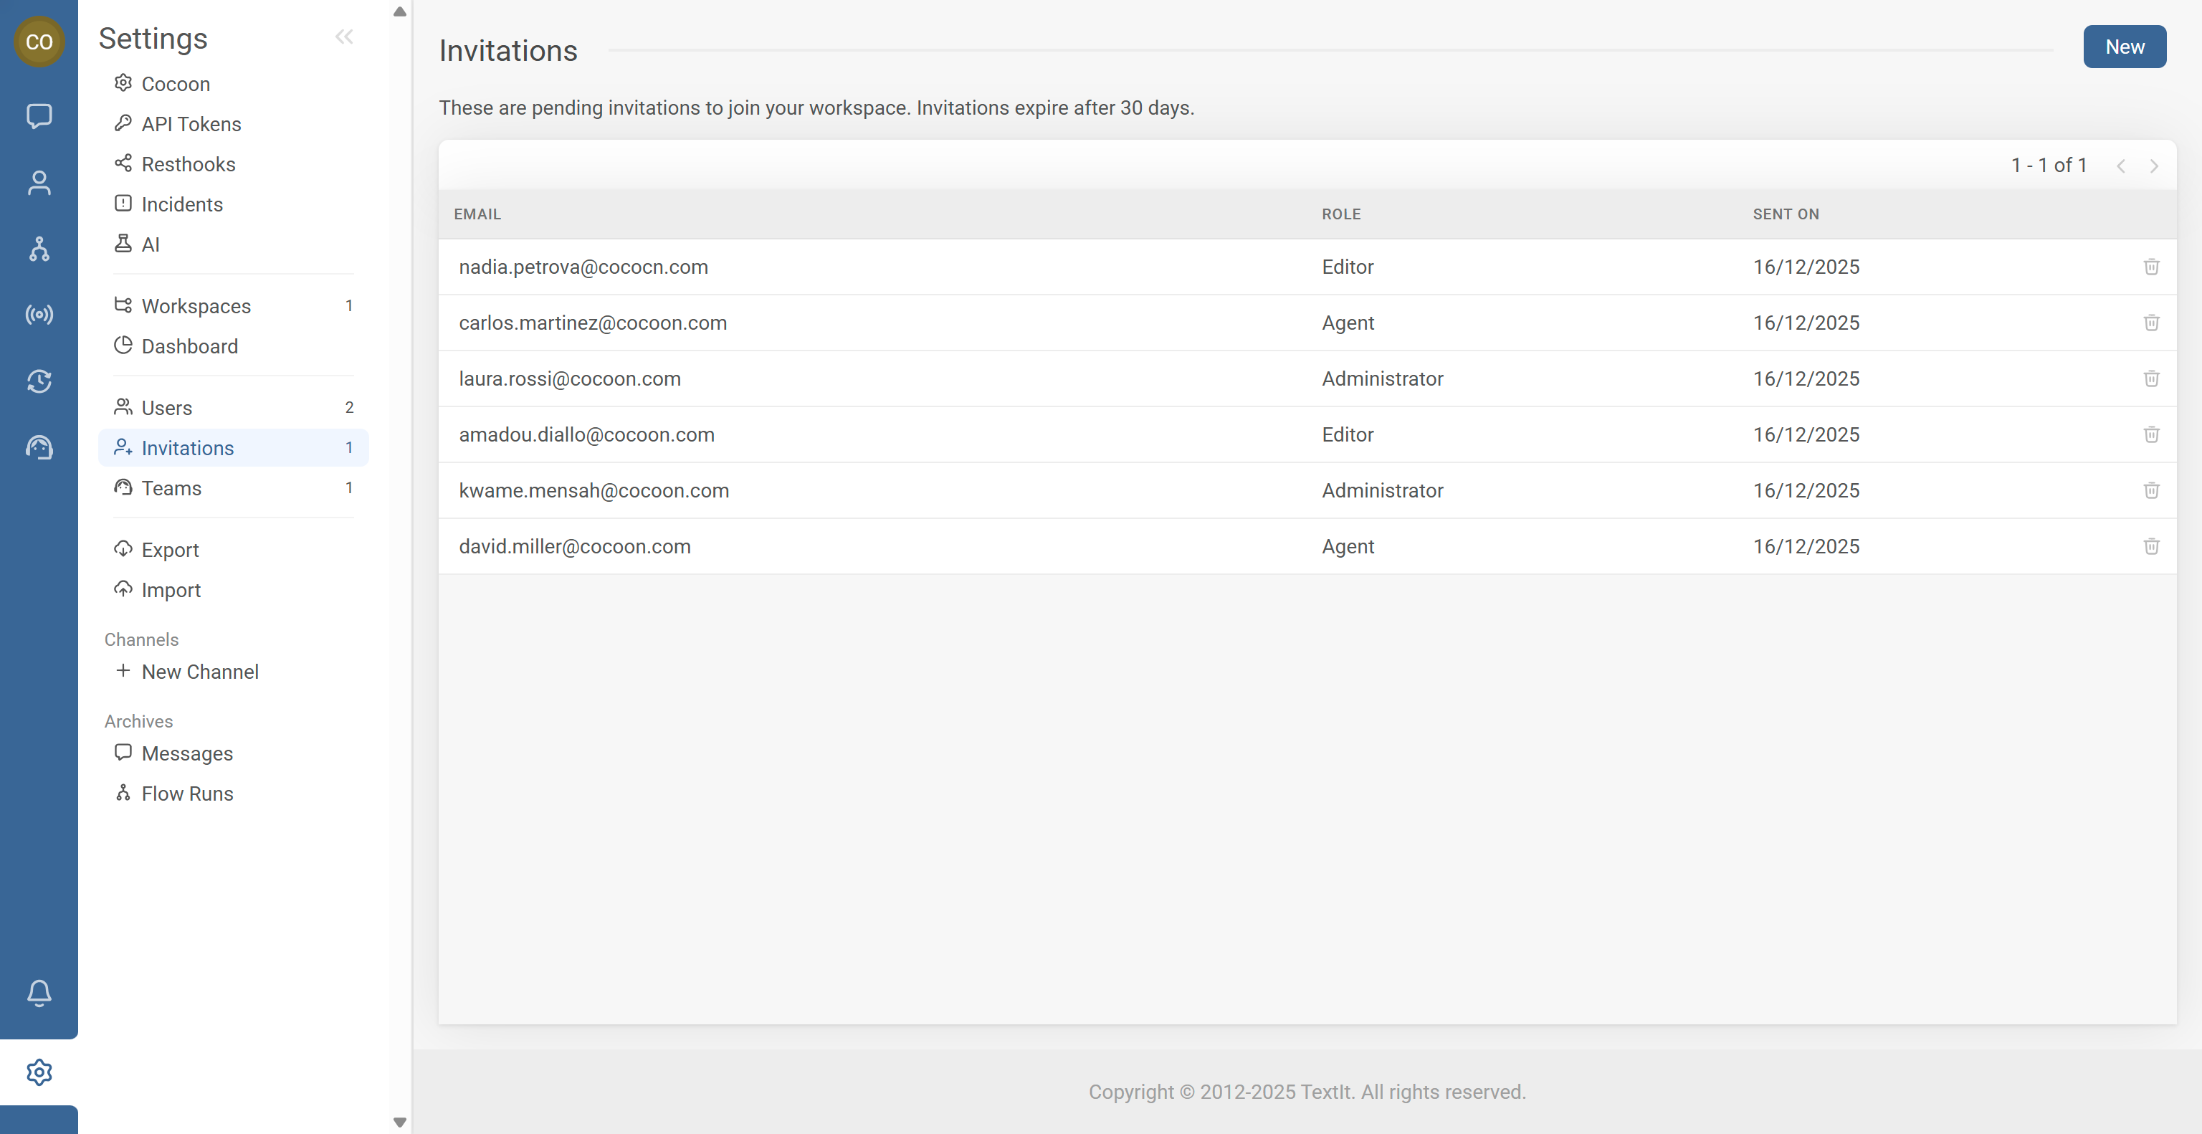This screenshot has width=2202, height=1134.
Task: Open notifications via the bell icon
Action: tap(39, 993)
